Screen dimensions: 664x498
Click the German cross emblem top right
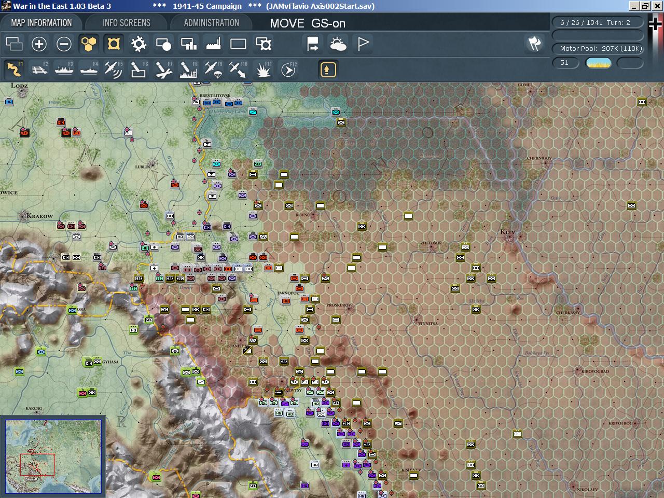[655, 25]
